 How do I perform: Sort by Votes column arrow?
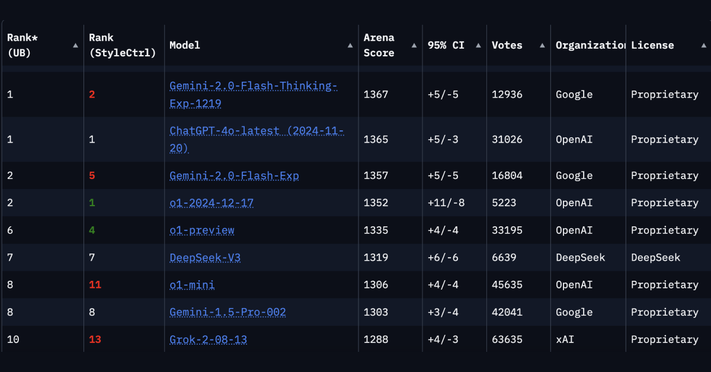point(543,45)
